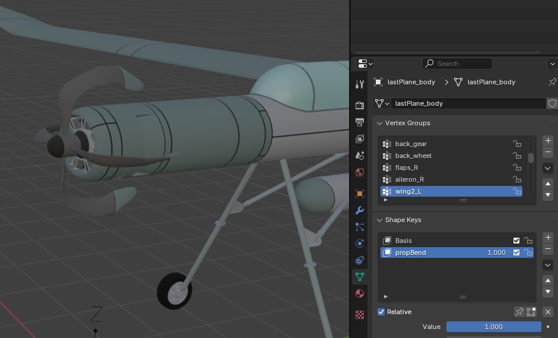Collapse the Shape Keys panel
558x338 pixels.
[x=379, y=220]
